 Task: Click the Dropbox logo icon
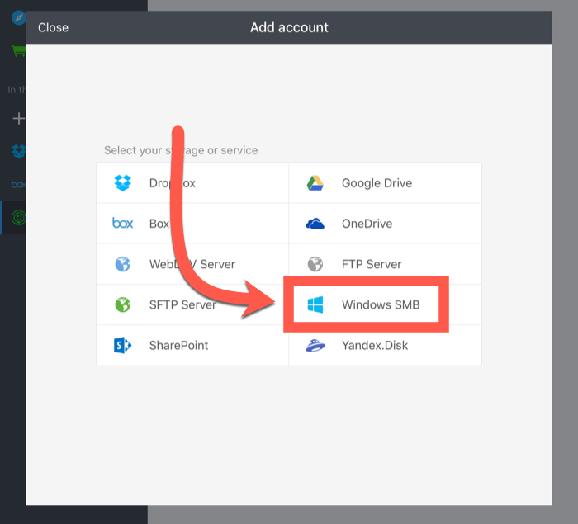123,182
